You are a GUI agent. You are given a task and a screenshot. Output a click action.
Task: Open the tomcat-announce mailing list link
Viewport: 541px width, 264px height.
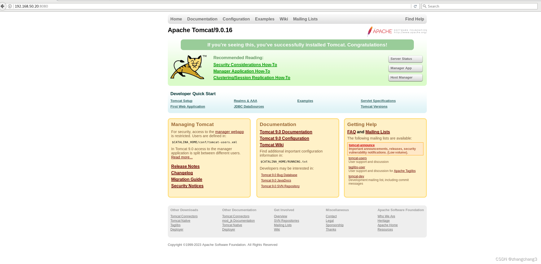(x=362, y=145)
